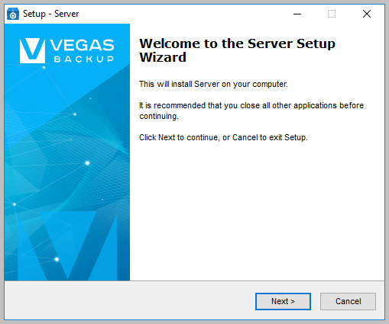This screenshot has width=389, height=324.
Task: Click the glowing dot near the banner bottom
Action: [x=57, y=259]
